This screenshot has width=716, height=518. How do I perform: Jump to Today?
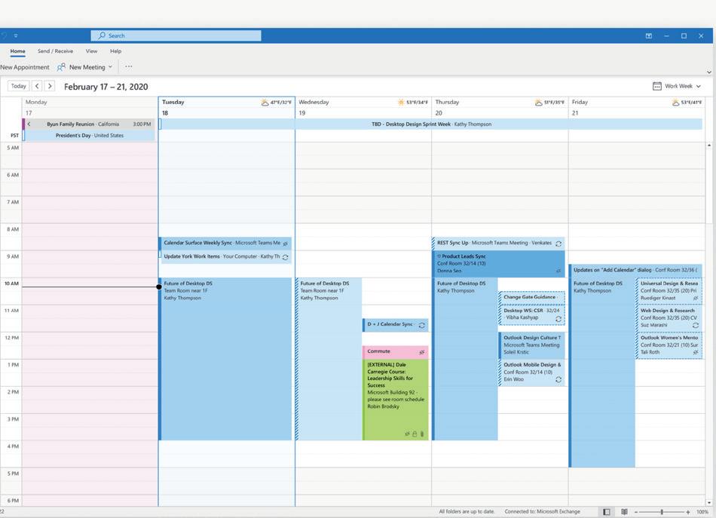point(18,86)
